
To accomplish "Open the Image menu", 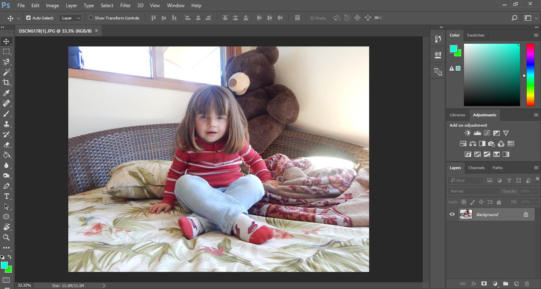I will [x=52, y=6].
